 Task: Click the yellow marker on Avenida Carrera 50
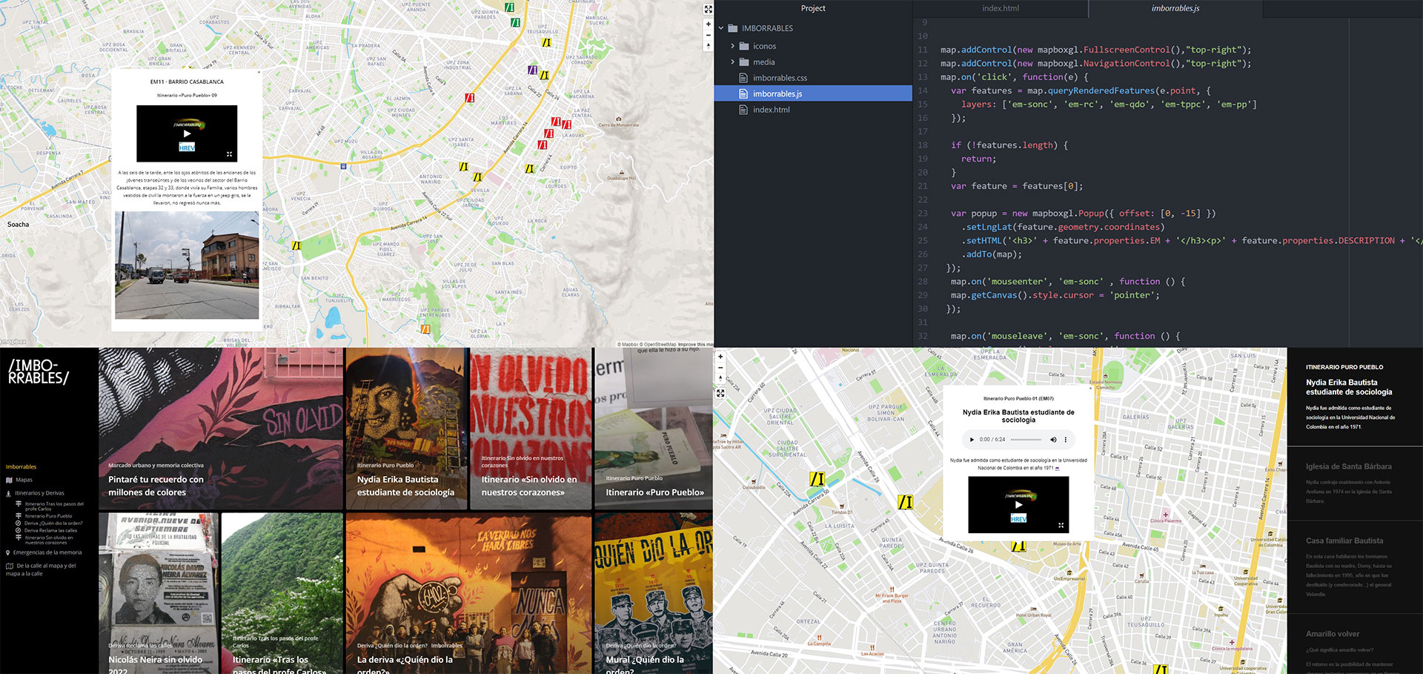pyautogui.click(x=817, y=479)
